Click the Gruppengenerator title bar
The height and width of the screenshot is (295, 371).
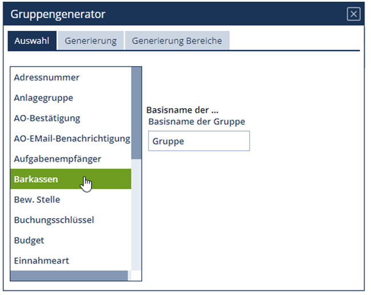coord(171,15)
